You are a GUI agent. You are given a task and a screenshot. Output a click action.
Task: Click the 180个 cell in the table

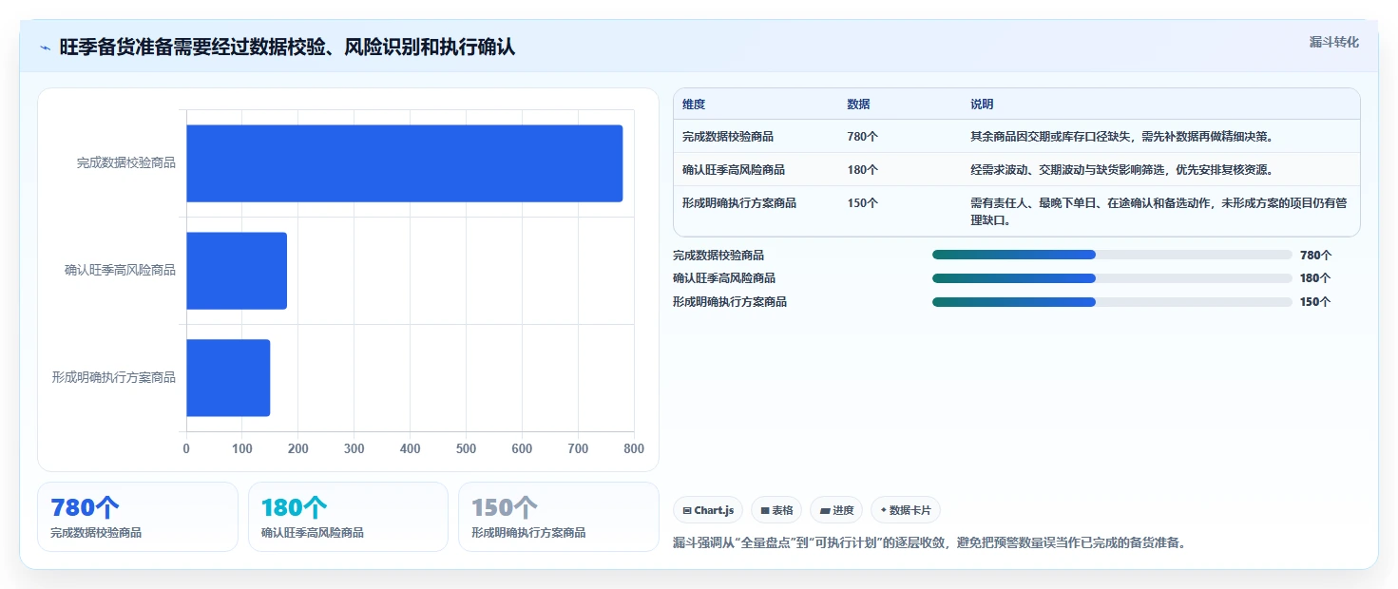tap(862, 170)
